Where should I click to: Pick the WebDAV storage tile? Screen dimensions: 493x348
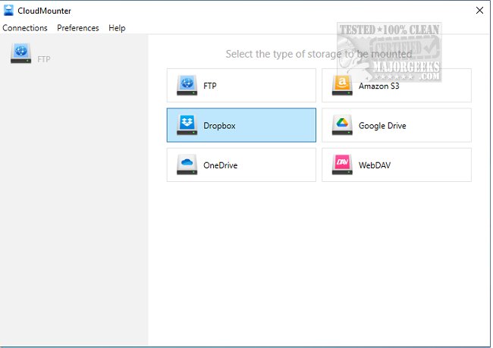tap(396, 165)
